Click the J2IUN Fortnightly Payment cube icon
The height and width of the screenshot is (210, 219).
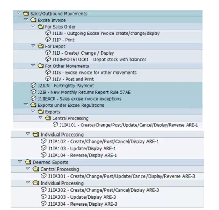pos(33,85)
